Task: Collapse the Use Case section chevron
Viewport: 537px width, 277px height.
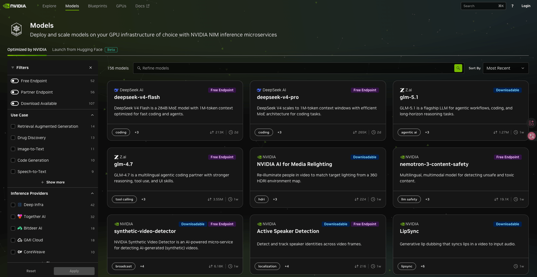Action: (x=92, y=115)
